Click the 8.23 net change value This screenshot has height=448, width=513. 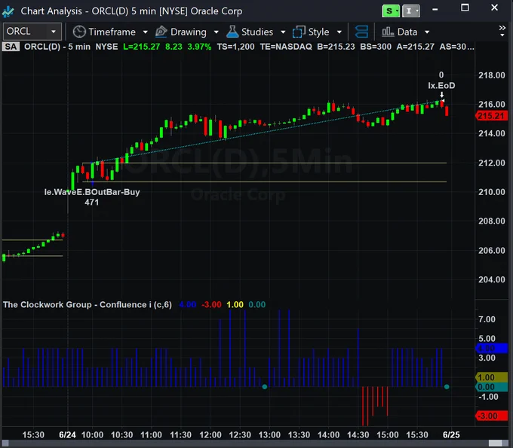174,47
